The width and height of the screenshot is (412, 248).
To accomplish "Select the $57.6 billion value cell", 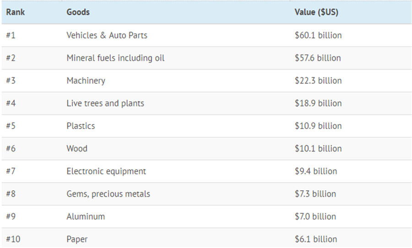I will point(318,58).
